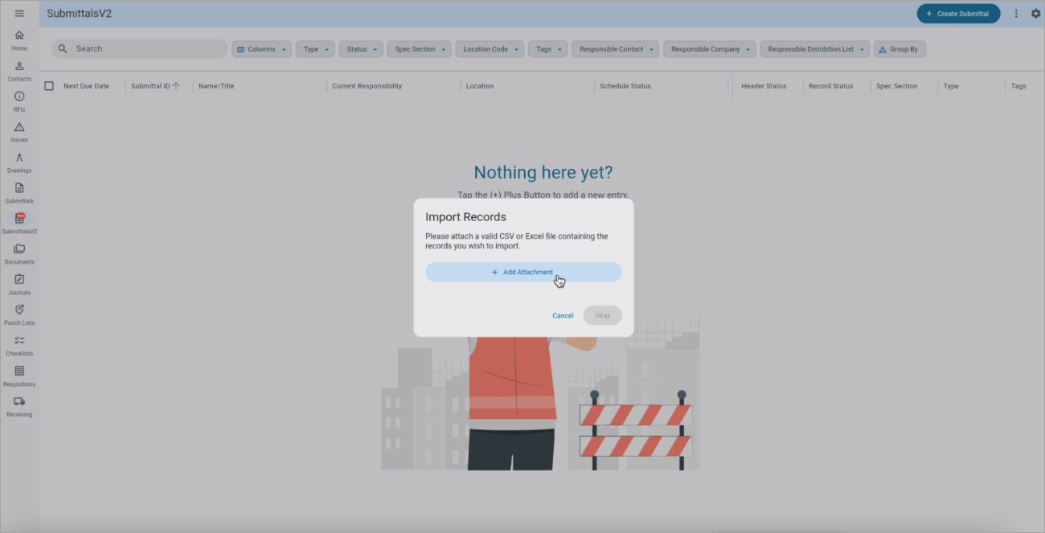
Task: Click the Next Due Date column header
Action: pyautogui.click(x=86, y=86)
